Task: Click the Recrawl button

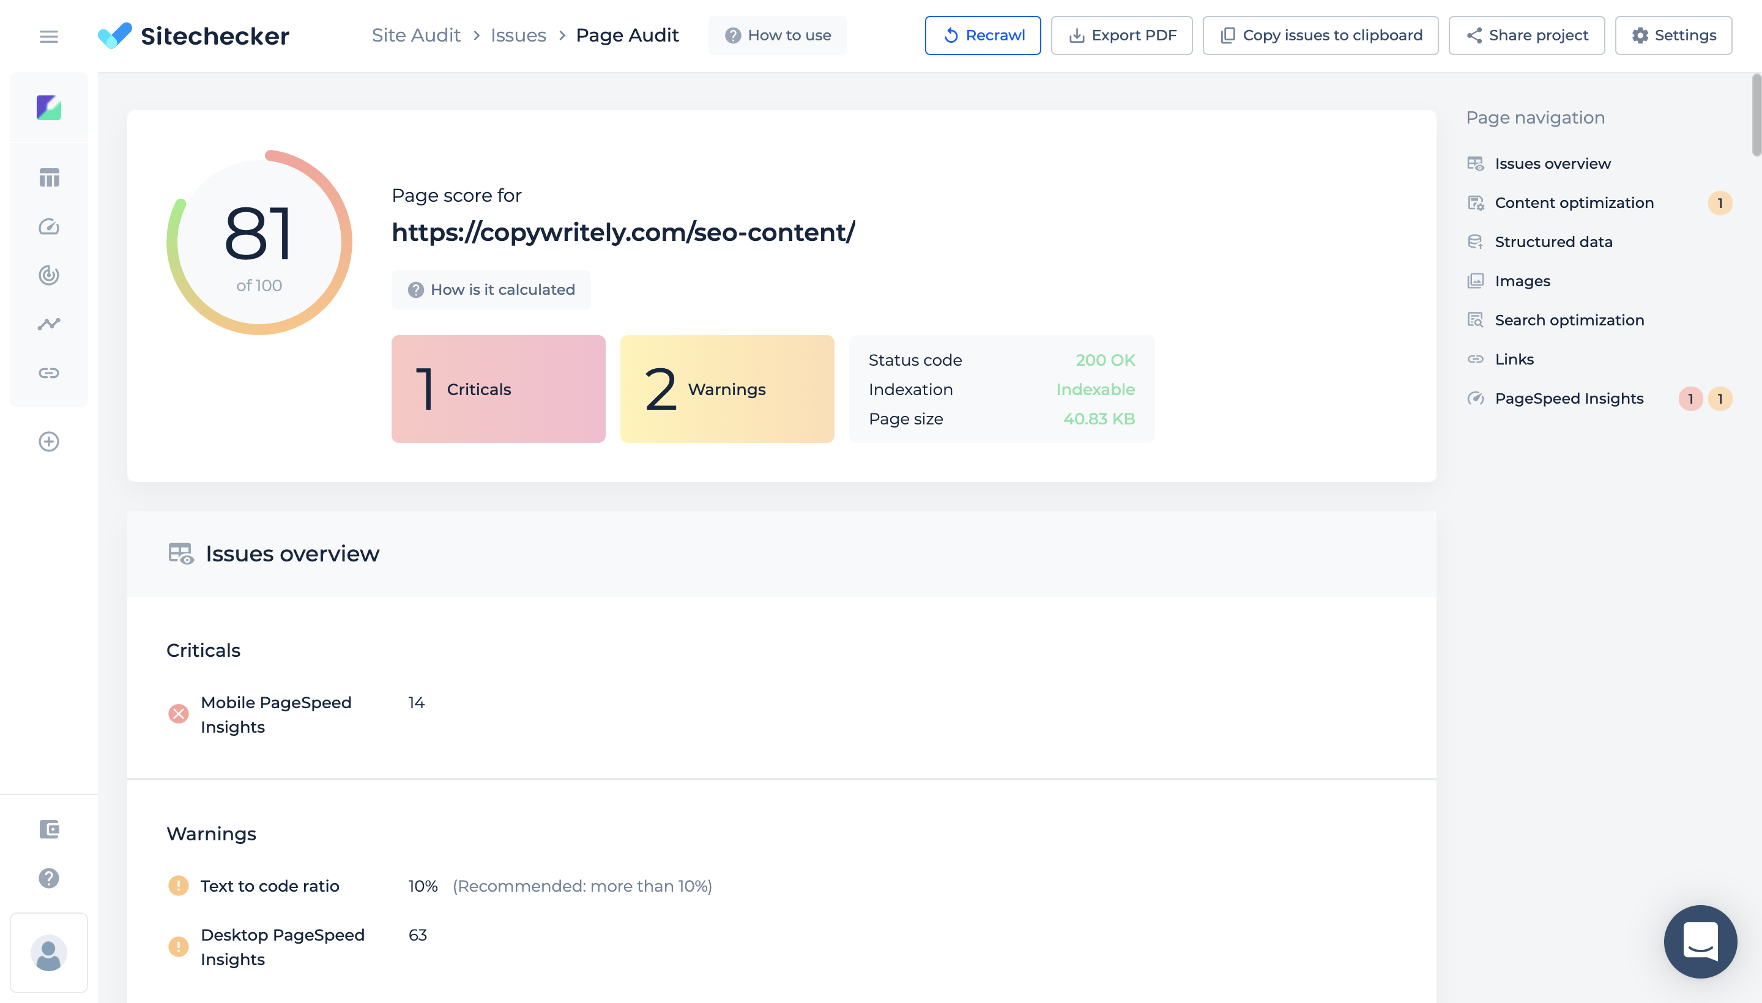Action: pos(983,35)
